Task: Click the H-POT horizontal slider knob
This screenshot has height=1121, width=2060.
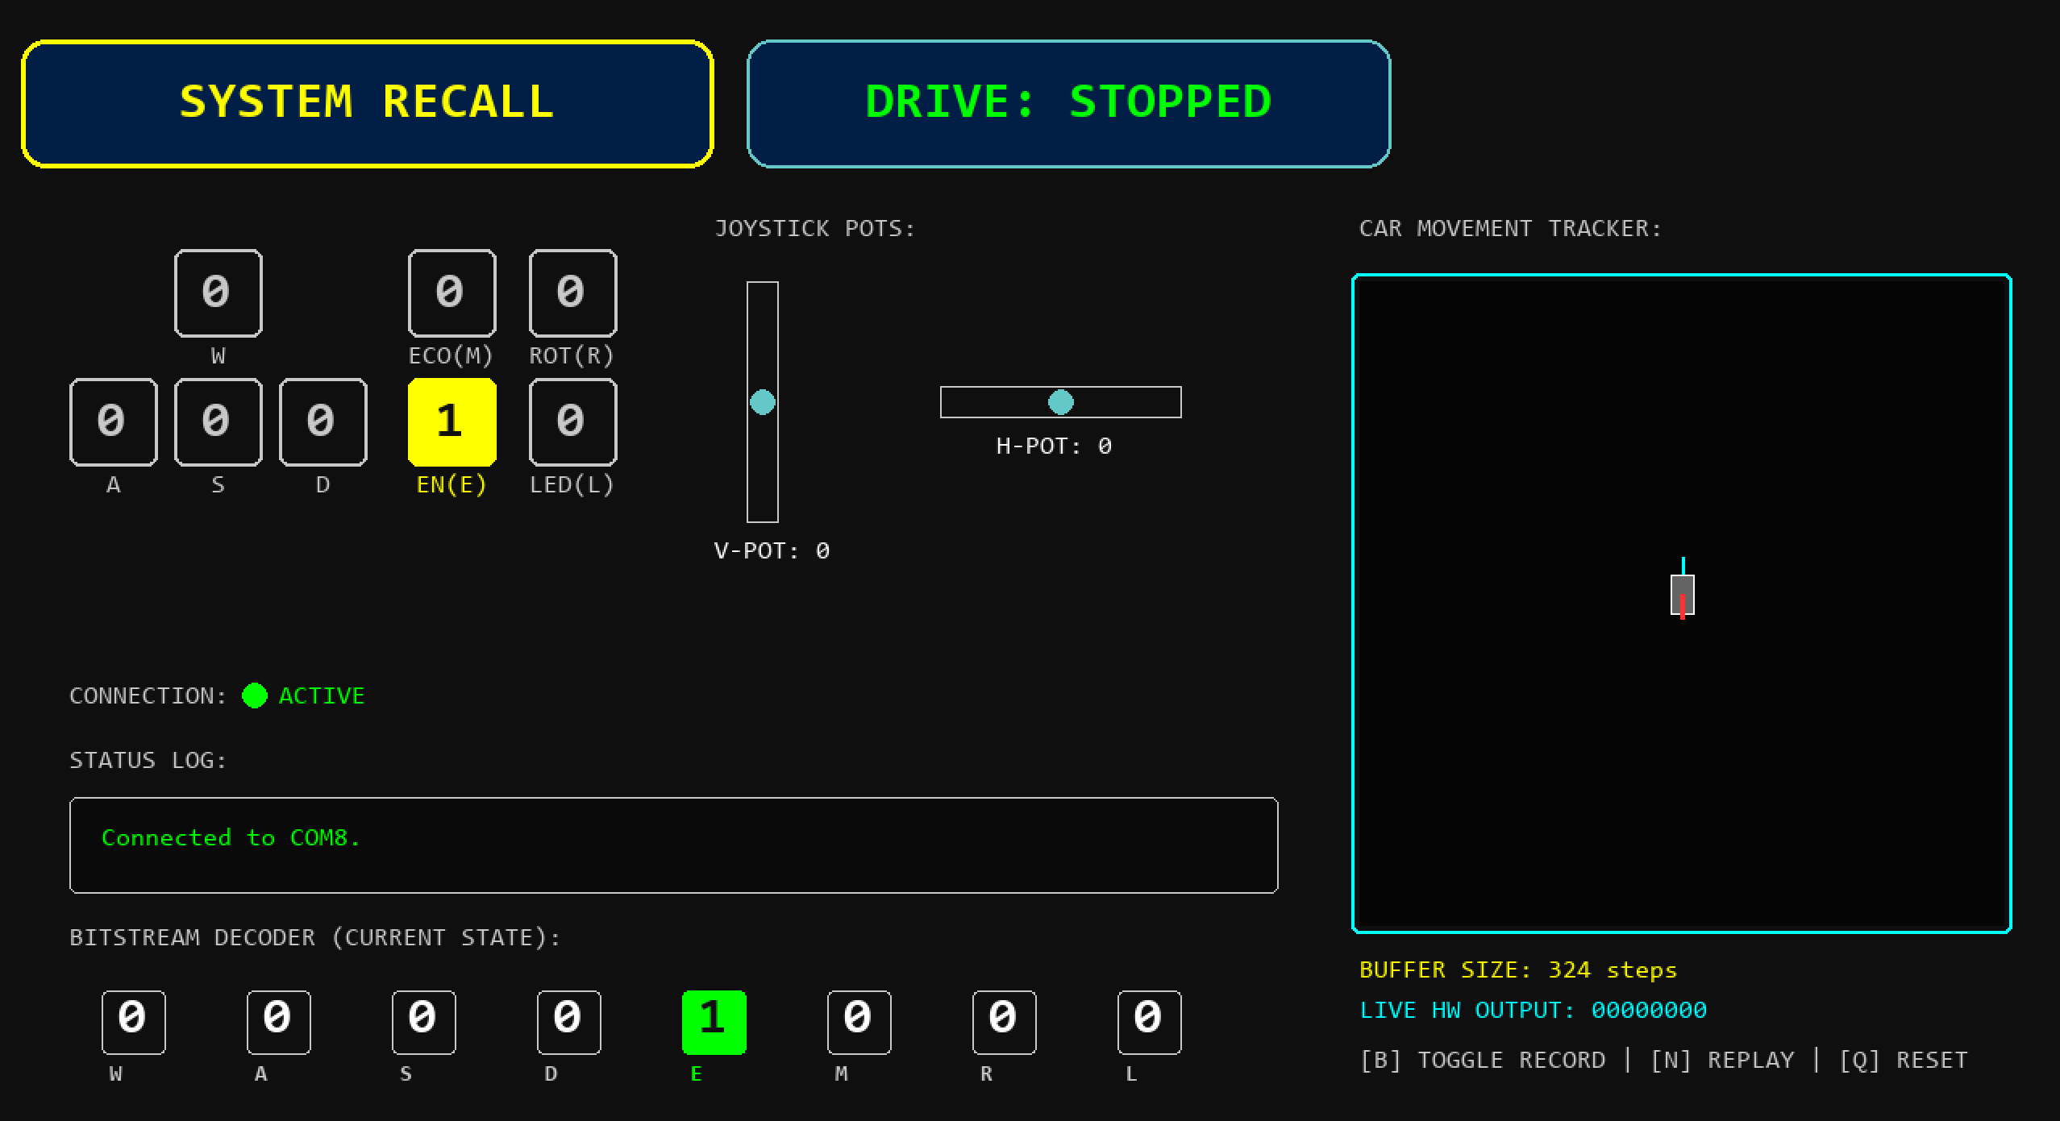Action: pyautogui.click(x=1060, y=401)
